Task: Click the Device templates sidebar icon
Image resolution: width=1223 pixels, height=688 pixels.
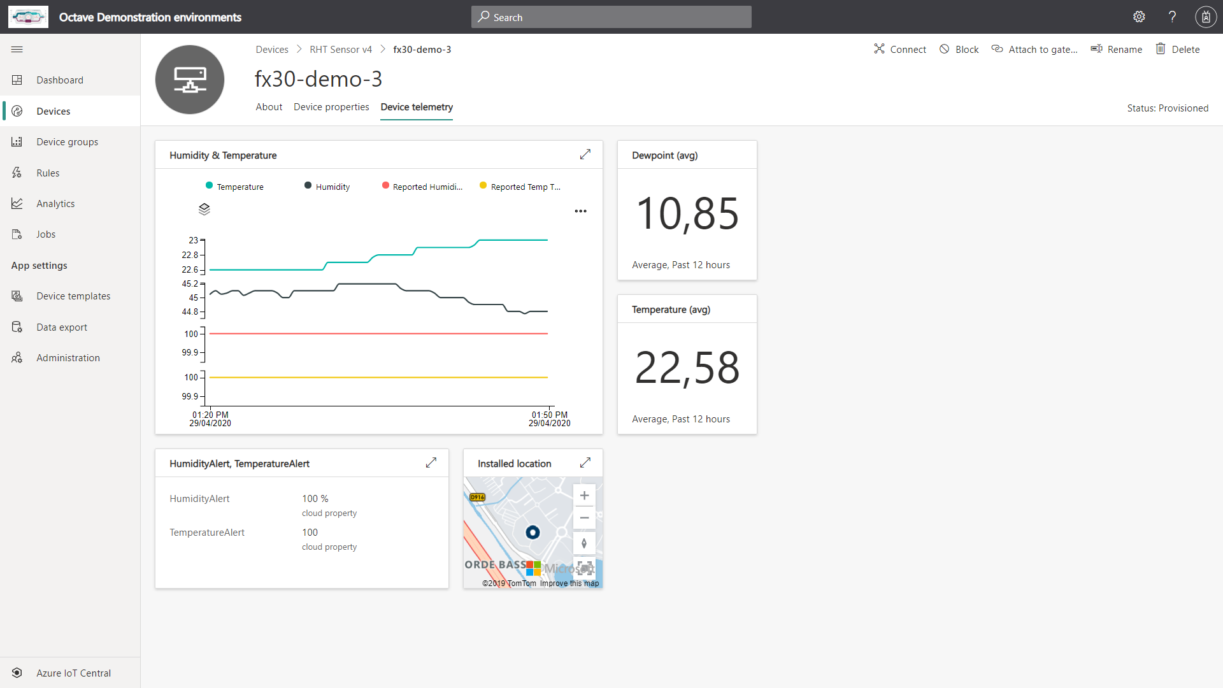Action: pos(17,296)
